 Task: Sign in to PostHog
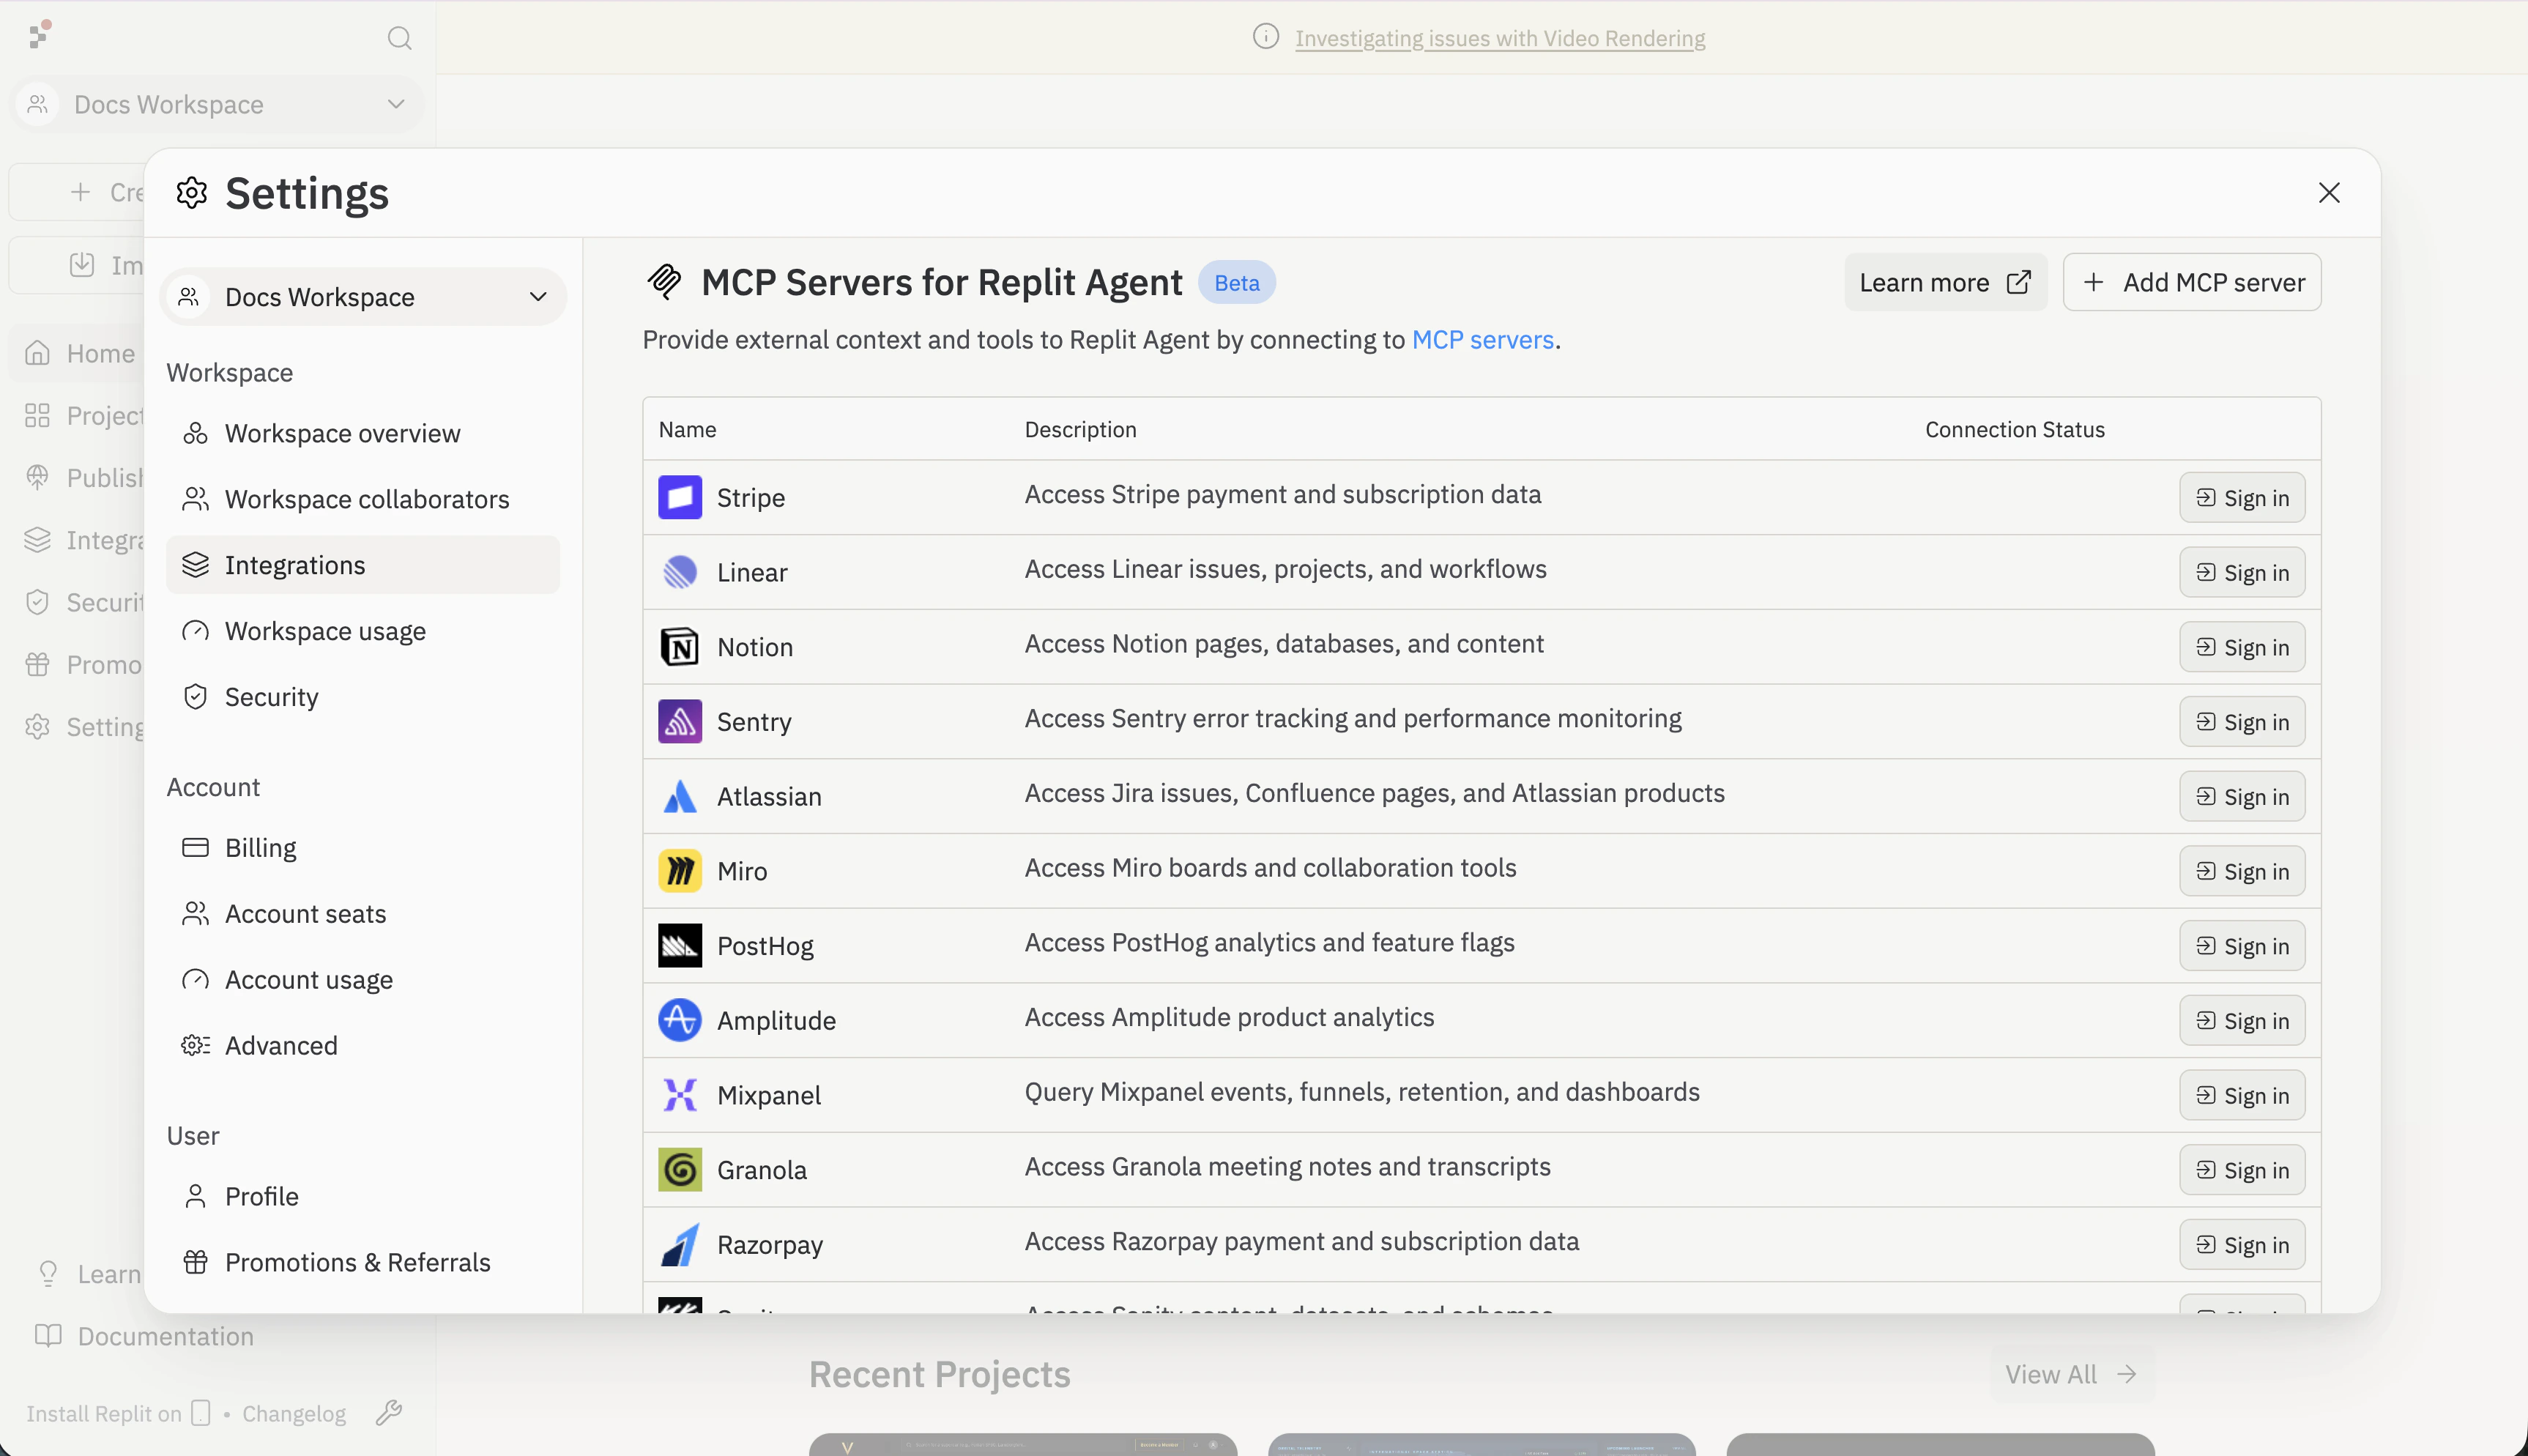pos(2242,945)
